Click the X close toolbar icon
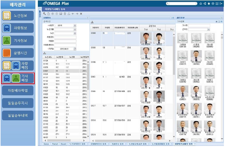Viewport: 225px width, 147px height. coord(81,14)
